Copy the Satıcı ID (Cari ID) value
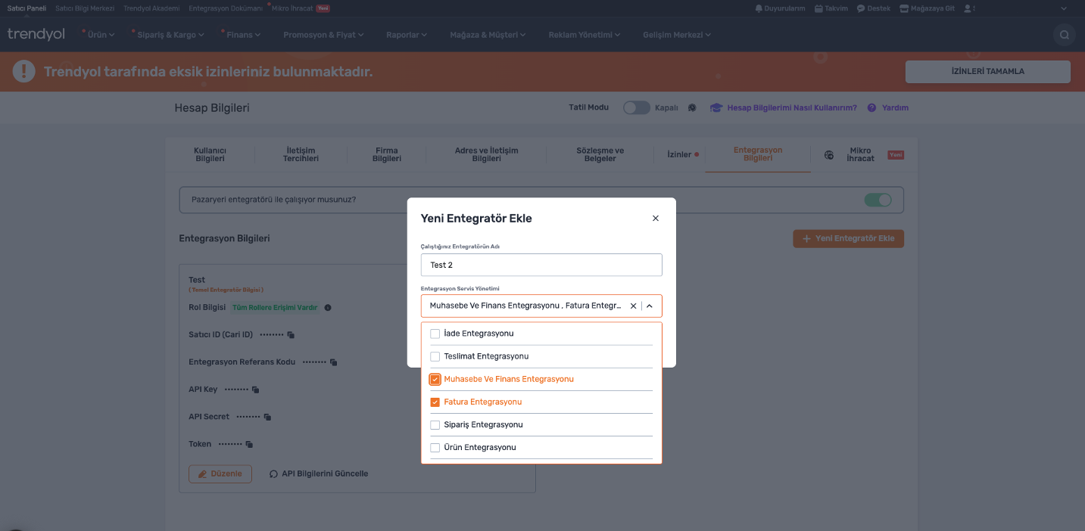Viewport: 1085px width, 531px height. pyautogui.click(x=291, y=334)
